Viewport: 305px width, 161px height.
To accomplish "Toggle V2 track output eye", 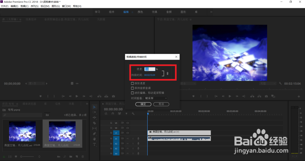I will (127, 128).
